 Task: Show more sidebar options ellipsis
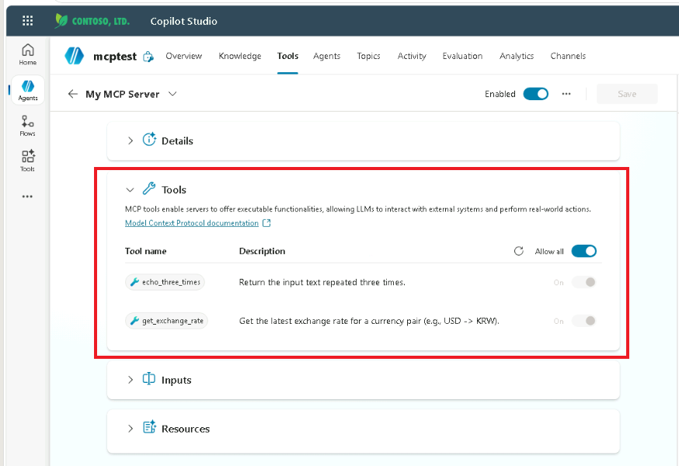point(27,196)
